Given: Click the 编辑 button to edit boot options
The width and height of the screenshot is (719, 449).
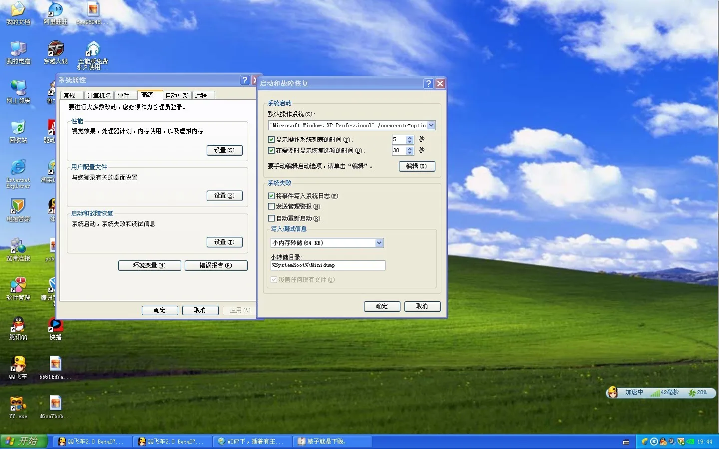Looking at the screenshot, I should [x=417, y=166].
